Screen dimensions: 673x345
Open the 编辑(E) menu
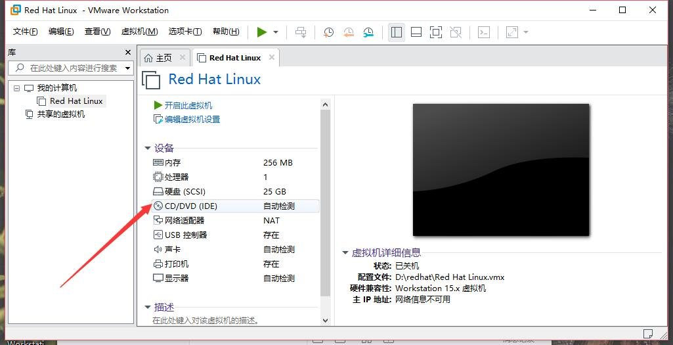[x=61, y=32]
